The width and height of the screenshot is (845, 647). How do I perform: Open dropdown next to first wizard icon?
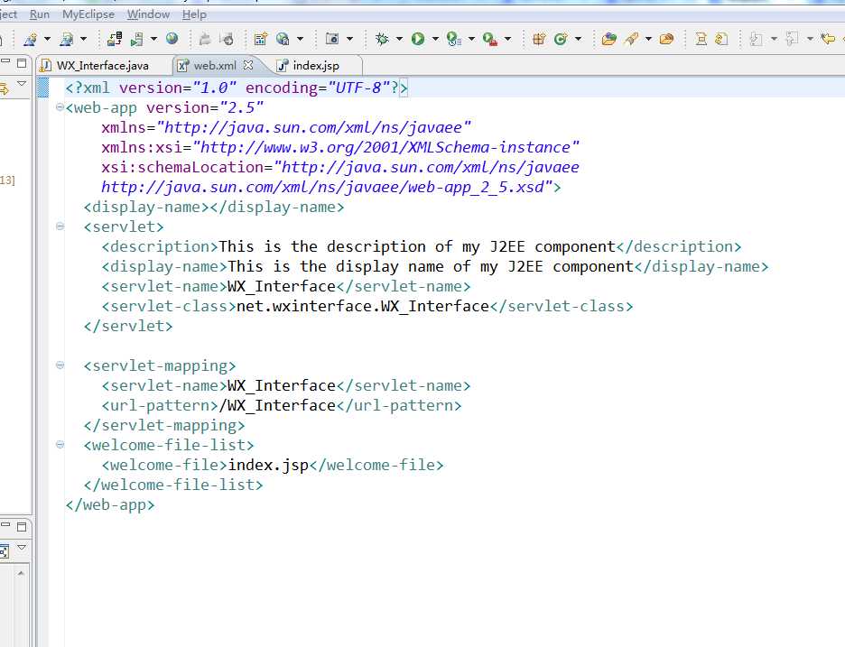[47, 39]
